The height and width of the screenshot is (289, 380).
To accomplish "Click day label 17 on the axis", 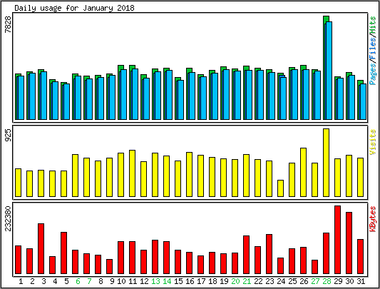I will click(x=201, y=281).
